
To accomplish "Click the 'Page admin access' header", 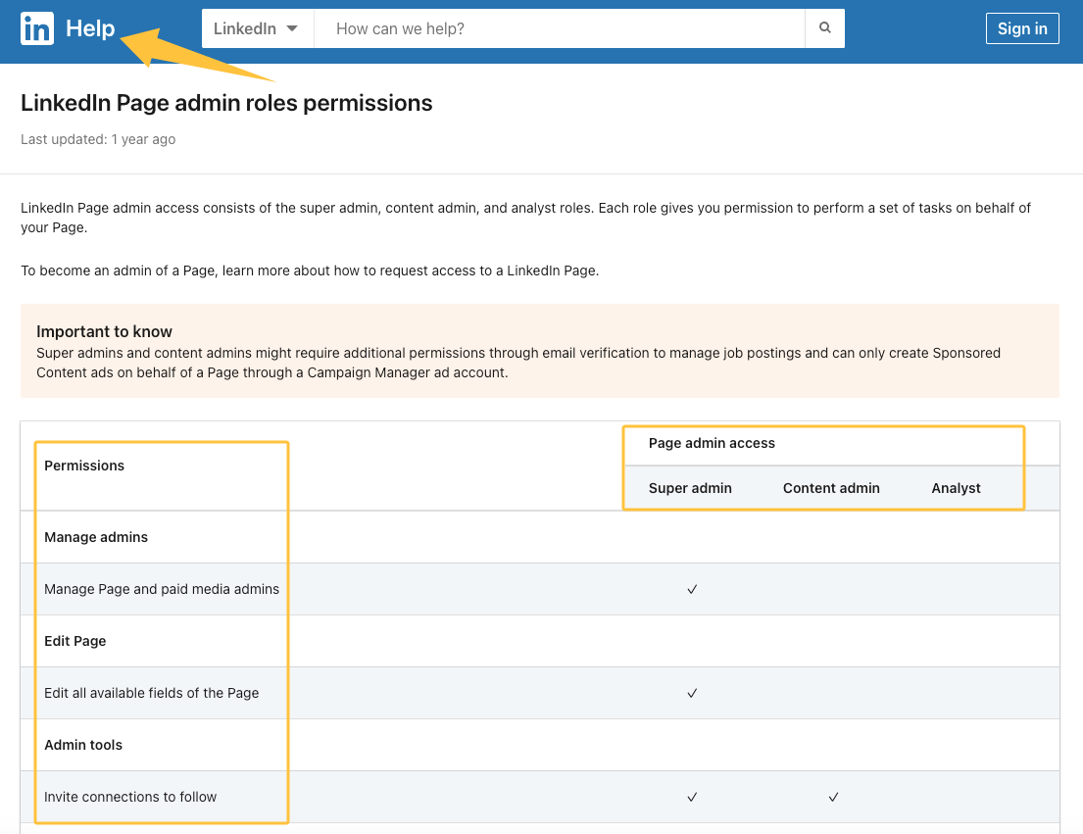I will coord(712,443).
